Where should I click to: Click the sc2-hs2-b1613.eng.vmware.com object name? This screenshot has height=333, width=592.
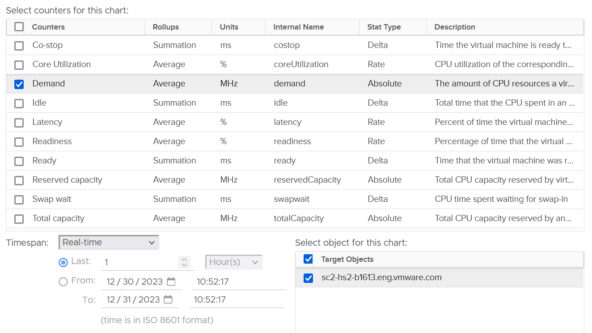pyautogui.click(x=381, y=277)
